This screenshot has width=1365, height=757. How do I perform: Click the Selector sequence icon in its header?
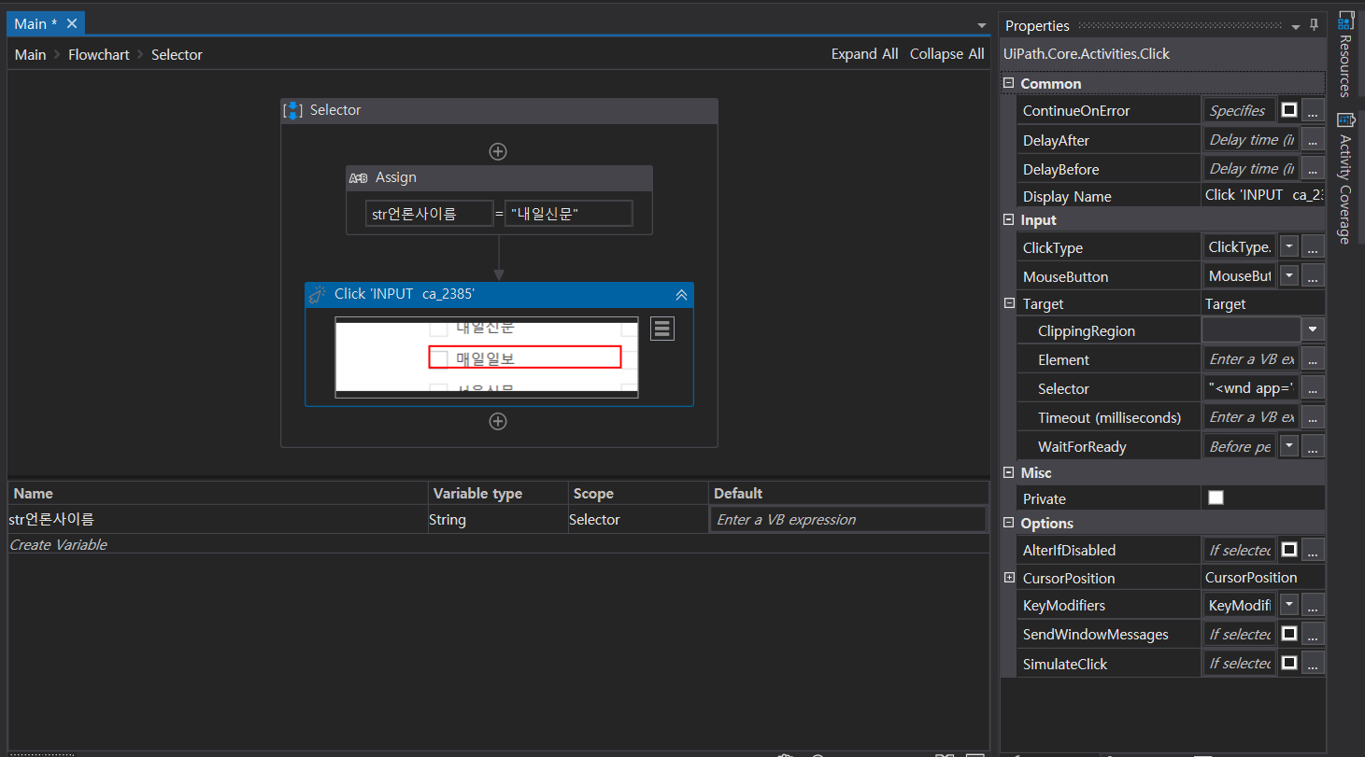[x=293, y=110]
